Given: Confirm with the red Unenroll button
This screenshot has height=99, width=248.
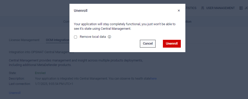Looking at the screenshot, I should point(172,44).
